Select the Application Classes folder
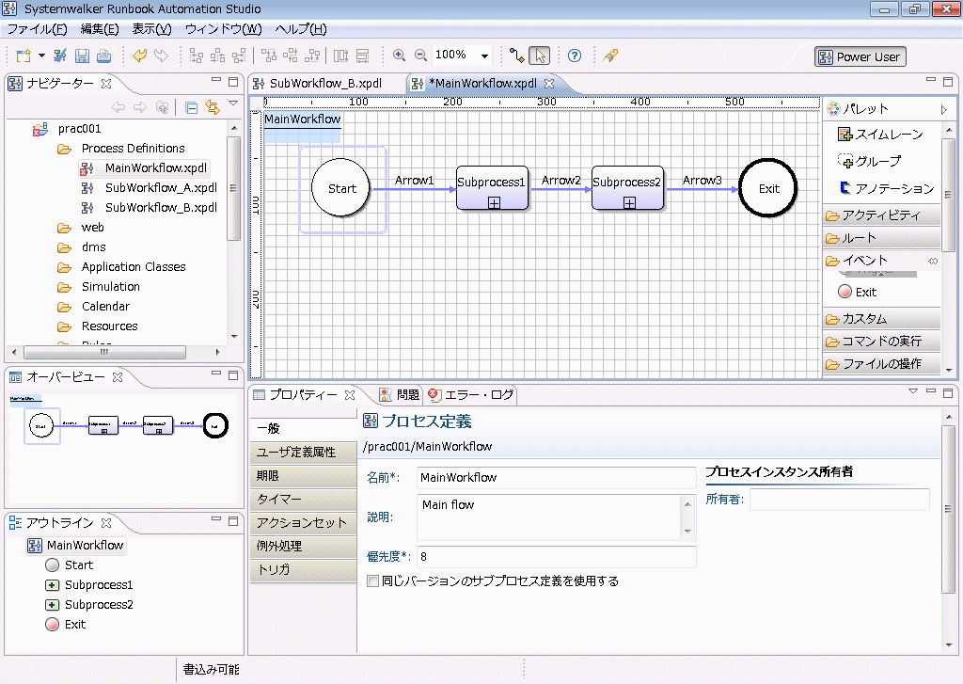This screenshot has height=684, width=963. 134,266
